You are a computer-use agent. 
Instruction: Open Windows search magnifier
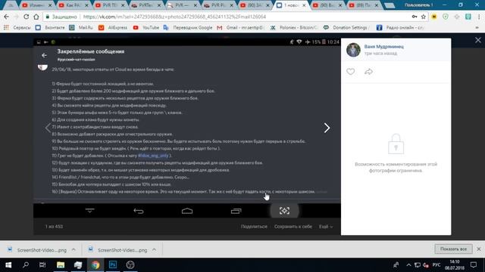pos(26,265)
